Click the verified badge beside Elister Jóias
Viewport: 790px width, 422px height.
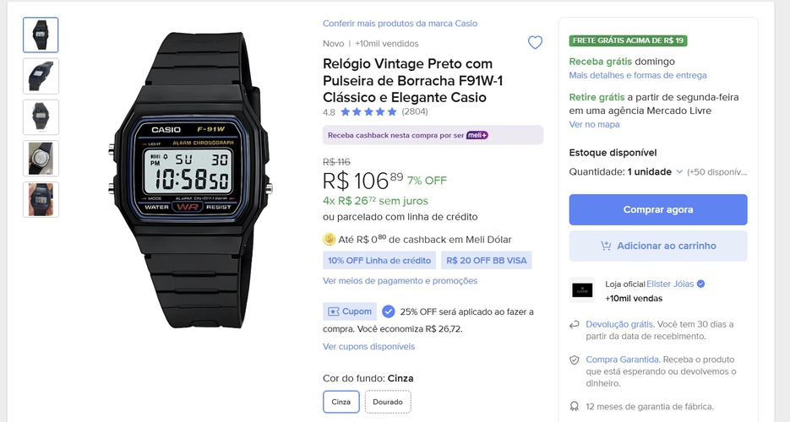click(x=700, y=284)
